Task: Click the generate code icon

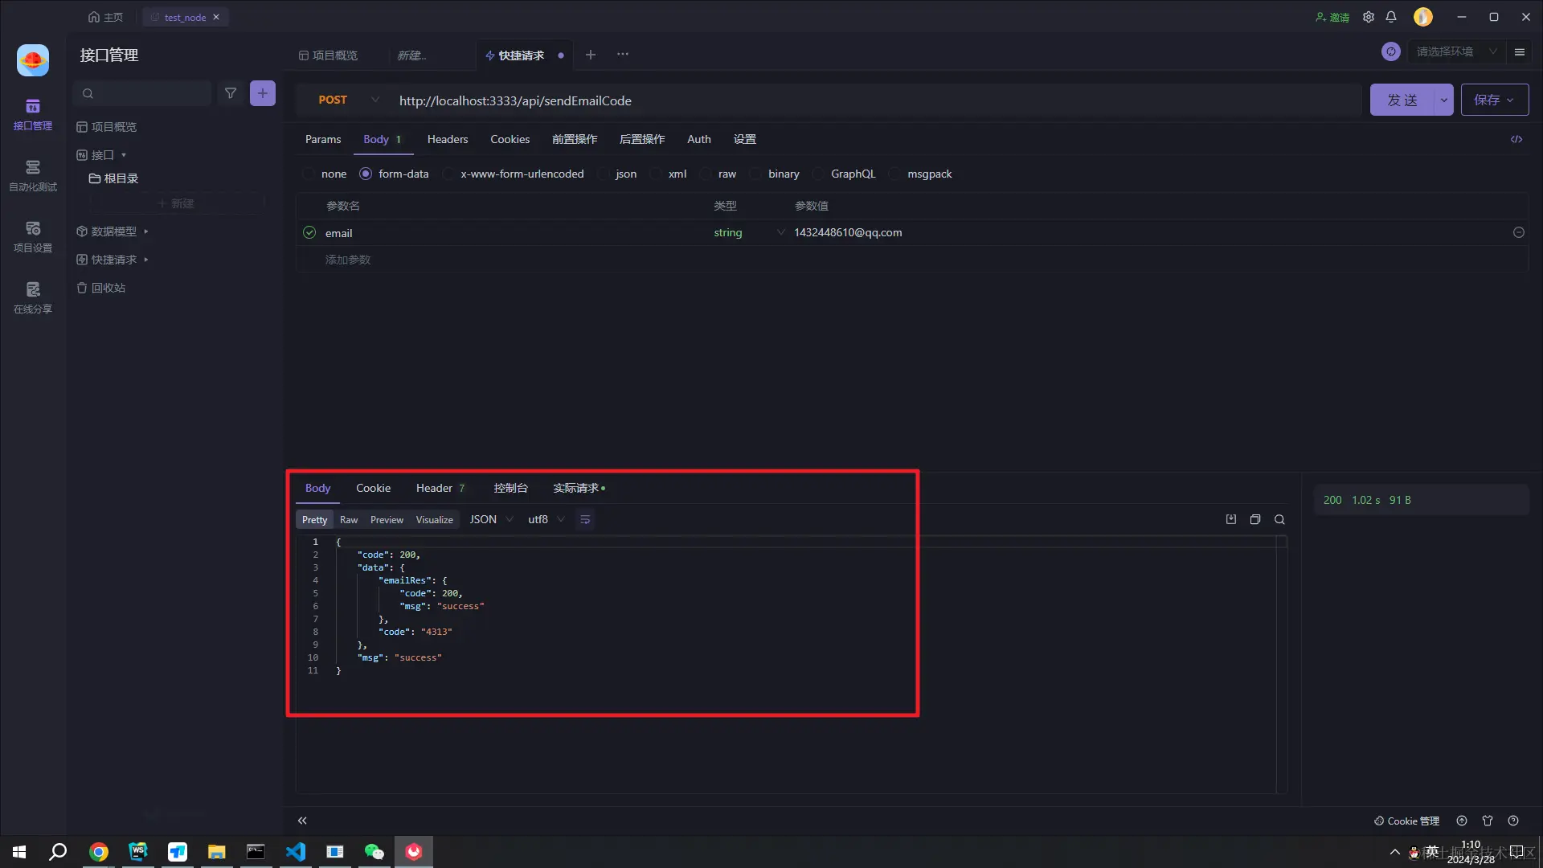Action: point(1516,139)
